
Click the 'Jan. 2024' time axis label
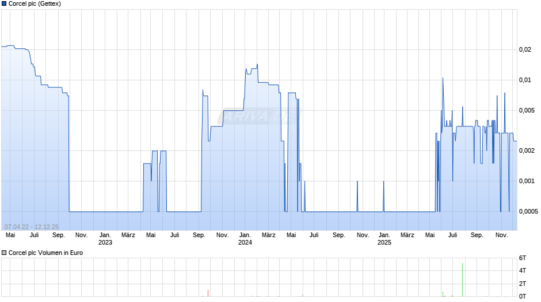click(x=245, y=239)
